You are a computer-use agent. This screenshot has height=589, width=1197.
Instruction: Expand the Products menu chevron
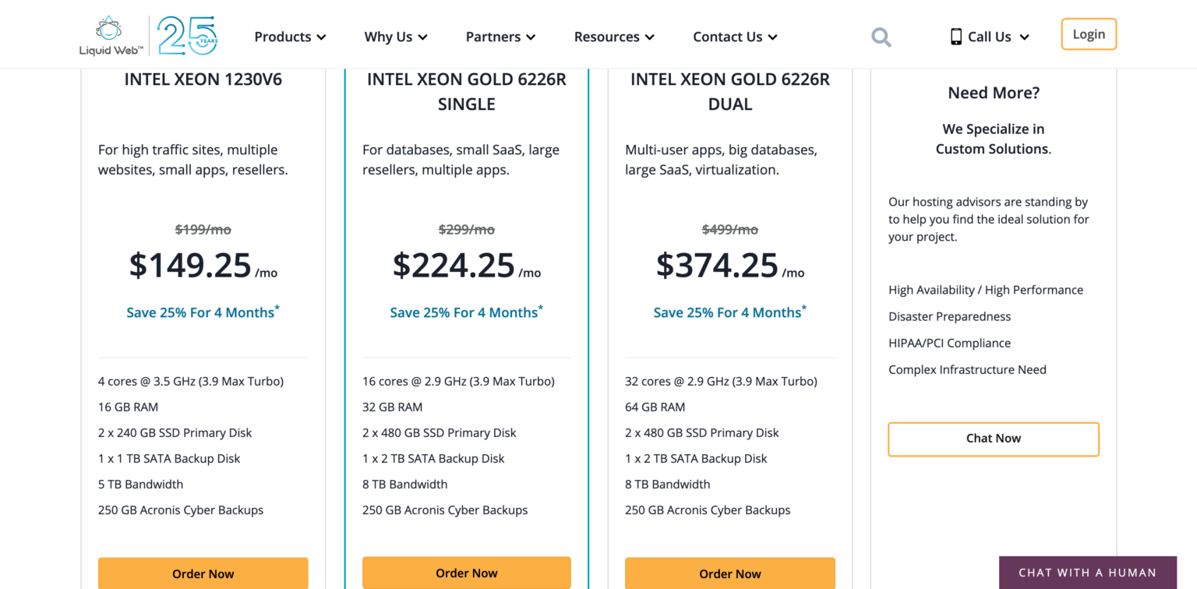(x=321, y=37)
